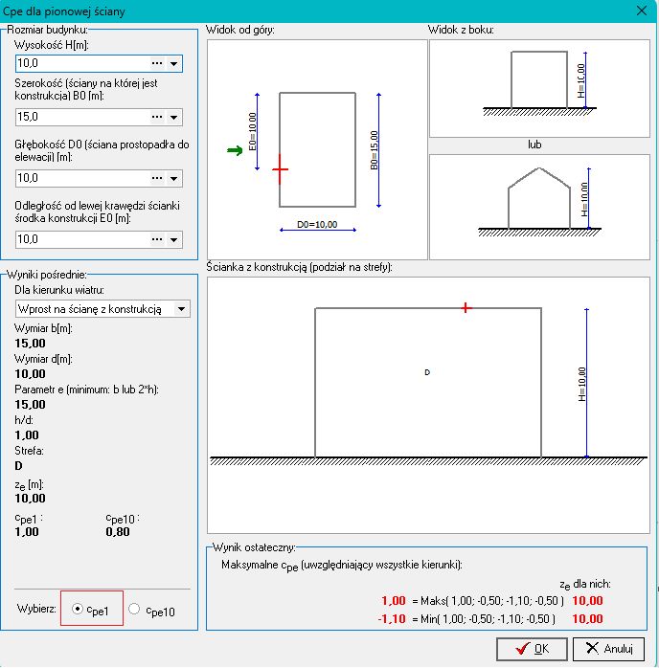Click the ellipsis button for Głębokość D0 field
Viewport: 659px width, 668px height.
[157, 178]
